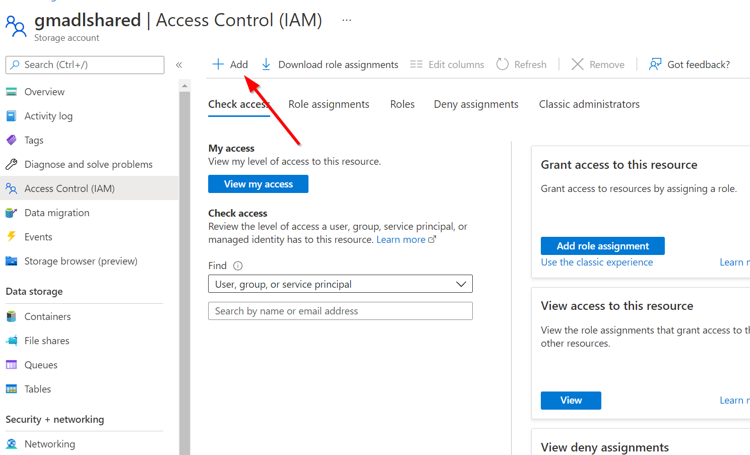Click the three-dot more options ellipsis
Viewport: 750px width, 455px height.
(x=347, y=20)
